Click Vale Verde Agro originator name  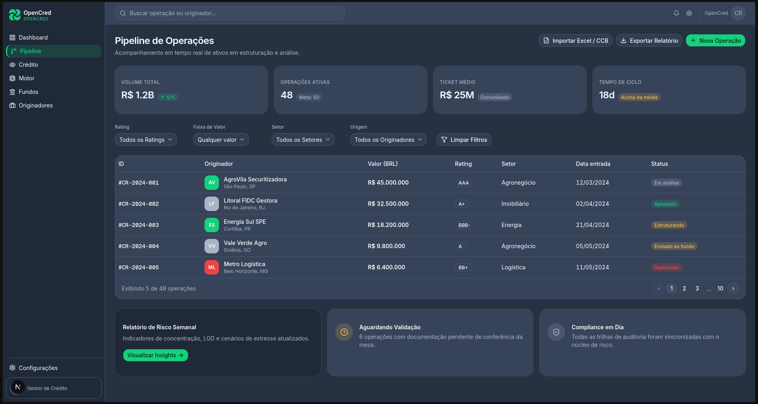coord(245,243)
